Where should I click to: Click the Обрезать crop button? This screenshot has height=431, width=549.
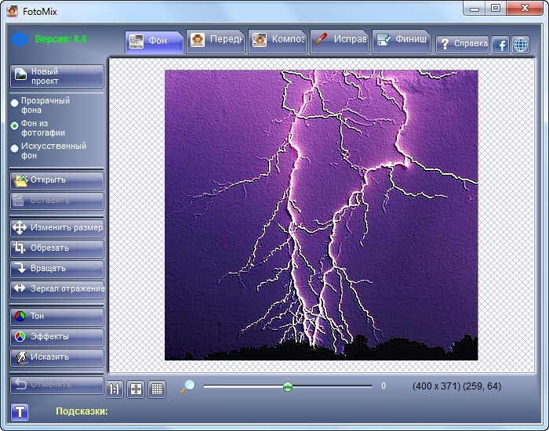pyautogui.click(x=56, y=248)
